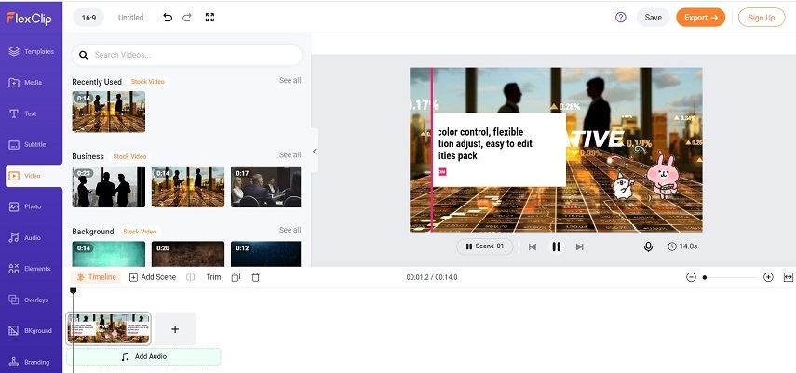Fit timeline to width icon
The height and width of the screenshot is (373, 796).
pos(788,277)
